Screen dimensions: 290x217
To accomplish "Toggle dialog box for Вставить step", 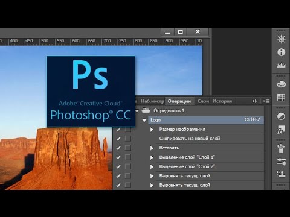I will (128, 148).
